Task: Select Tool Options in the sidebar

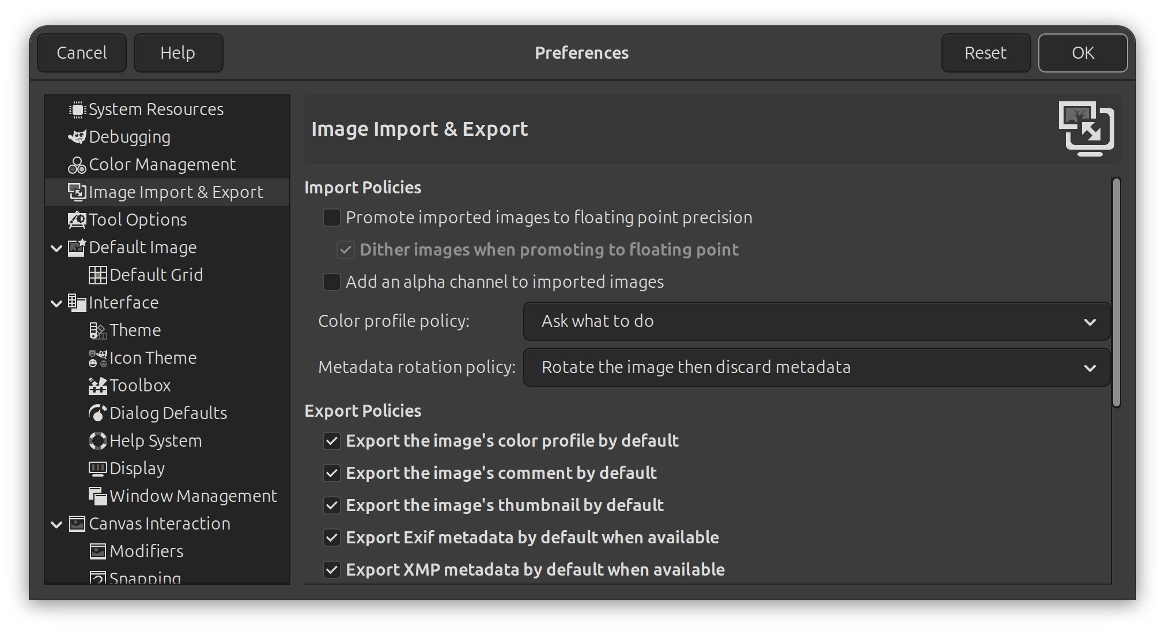Action: point(167,220)
